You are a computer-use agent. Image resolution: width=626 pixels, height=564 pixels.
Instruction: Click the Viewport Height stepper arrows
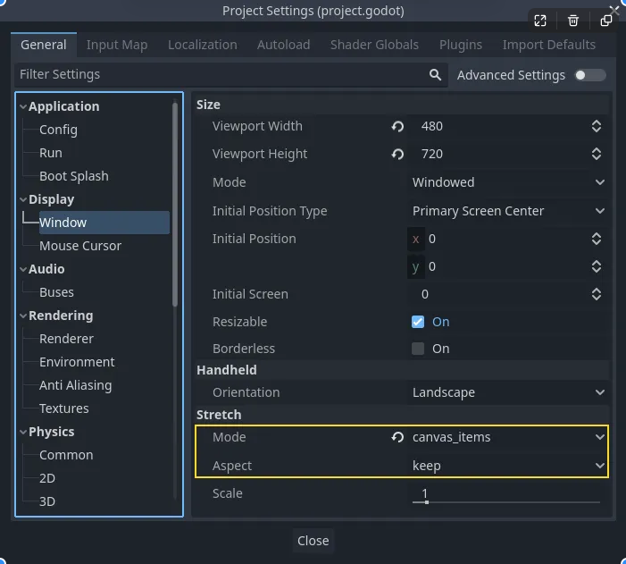(597, 154)
